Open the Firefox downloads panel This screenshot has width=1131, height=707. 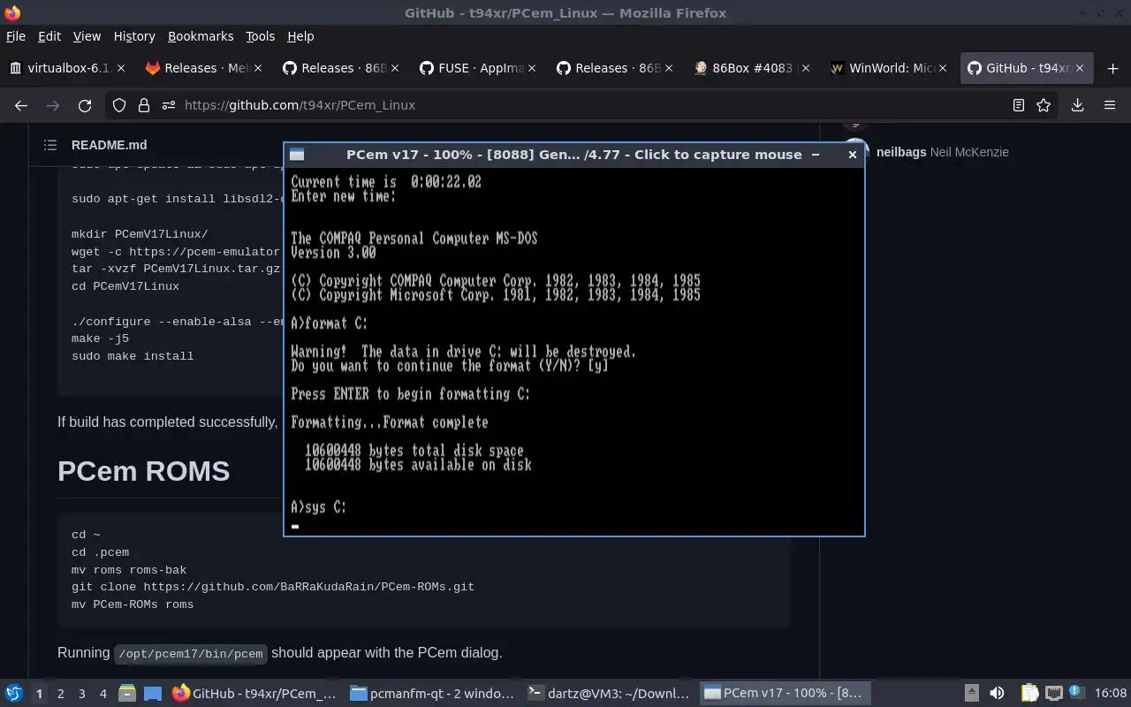(x=1077, y=105)
